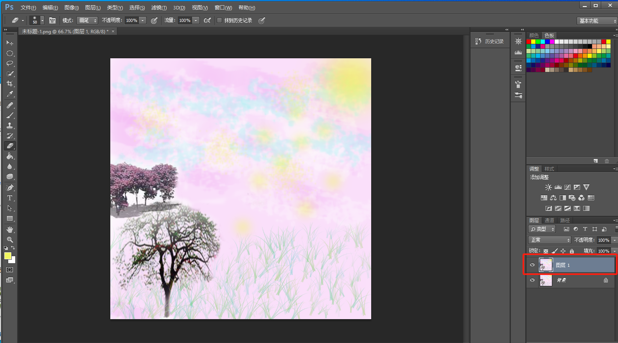The width and height of the screenshot is (618, 343).
Task: Select the Brush tool
Action: click(10, 115)
